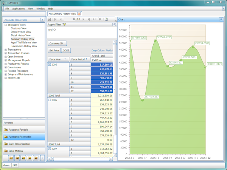Click the GL shortcut icon at bottom

[11, 158]
